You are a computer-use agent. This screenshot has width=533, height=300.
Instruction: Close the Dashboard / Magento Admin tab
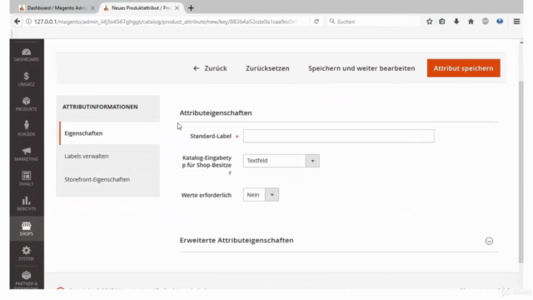[x=92, y=7]
